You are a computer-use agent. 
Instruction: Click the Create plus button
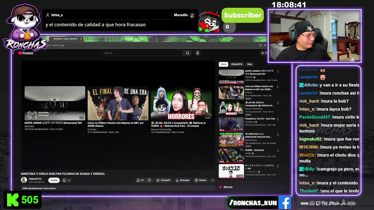point(264,53)
